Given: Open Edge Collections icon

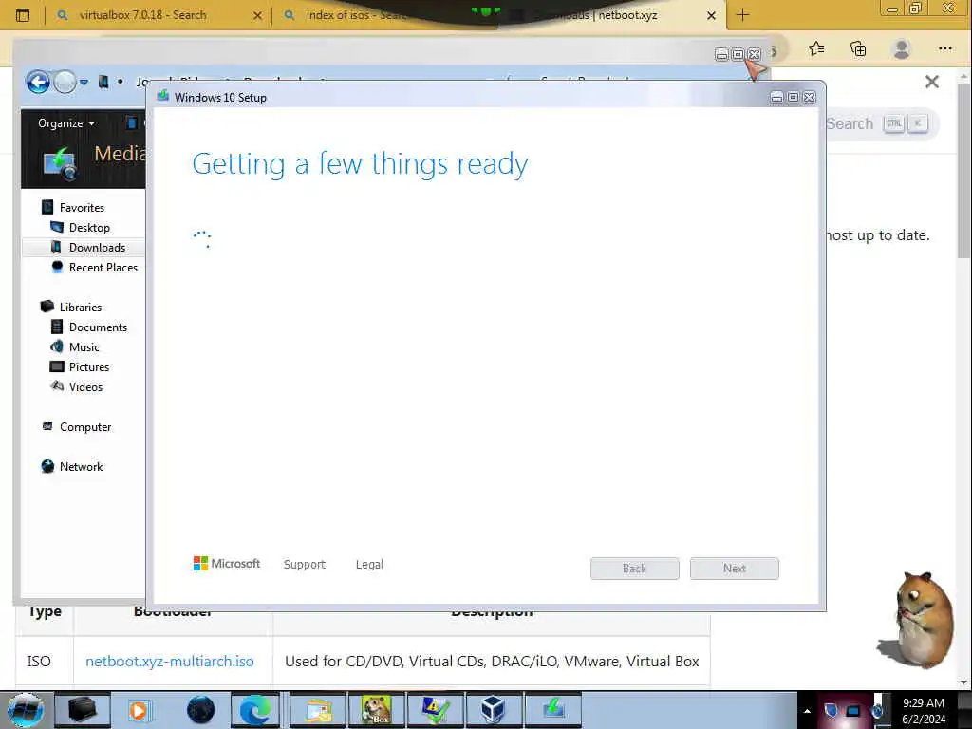Looking at the screenshot, I should pos(858,48).
